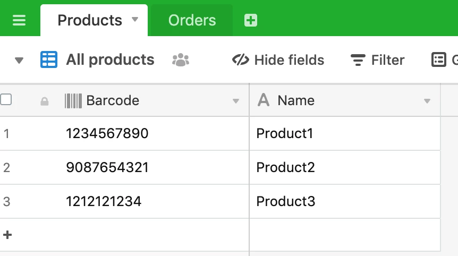Select the Product3 name cell
Image resolution: width=458 pixels, height=256 pixels.
point(345,201)
